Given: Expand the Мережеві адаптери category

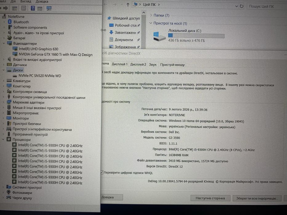Looking at the screenshot, I should click(x=3, y=102).
